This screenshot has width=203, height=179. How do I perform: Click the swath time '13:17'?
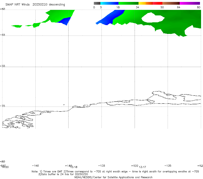(142, 167)
